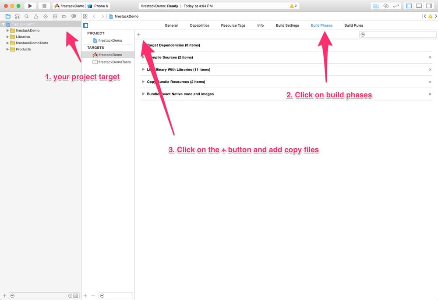
Task: Open the Build Settings tab
Action: click(x=287, y=25)
